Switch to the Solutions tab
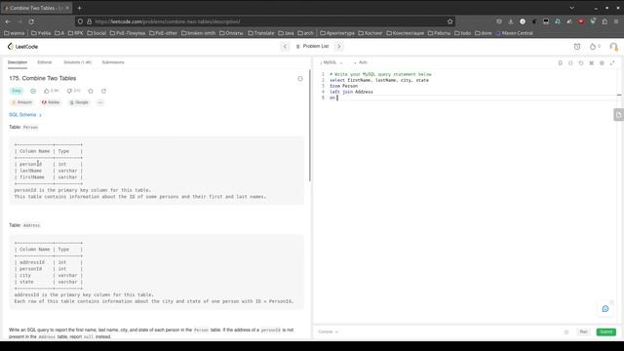624x351 pixels. click(x=78, y=62)
